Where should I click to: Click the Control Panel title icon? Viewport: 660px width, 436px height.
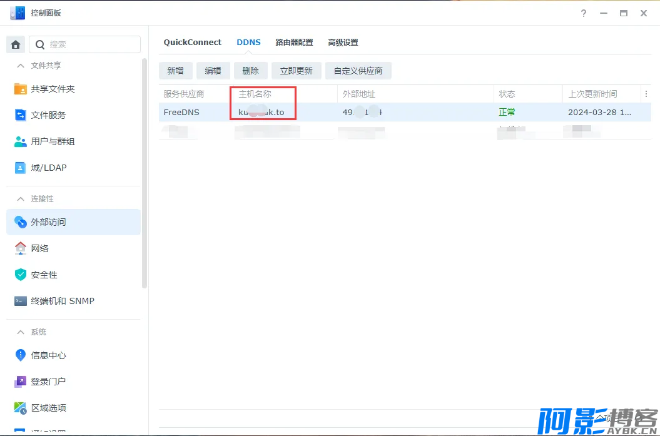(x=18, y=13)
